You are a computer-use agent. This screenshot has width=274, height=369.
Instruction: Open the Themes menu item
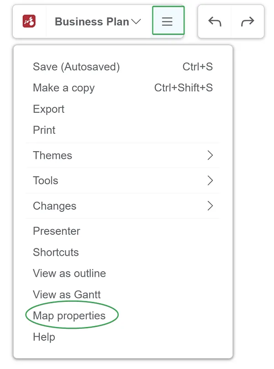(123, 155)
